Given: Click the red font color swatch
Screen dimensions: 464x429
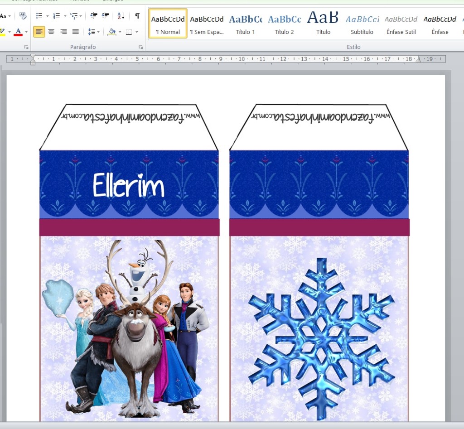Looking at the screenshot, I should click(18, 32).
